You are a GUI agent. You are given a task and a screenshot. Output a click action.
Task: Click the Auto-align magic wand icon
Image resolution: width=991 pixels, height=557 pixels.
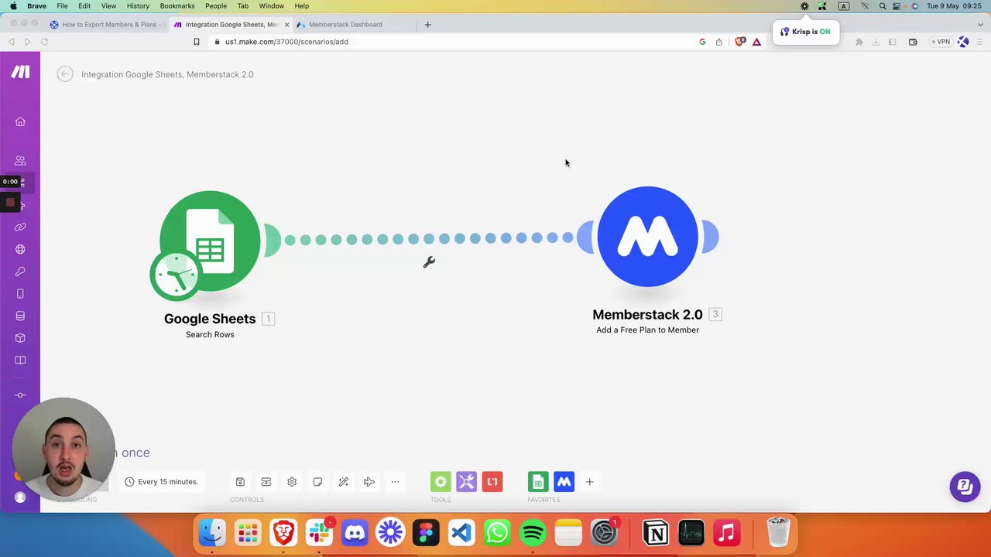tap(343, 482)
